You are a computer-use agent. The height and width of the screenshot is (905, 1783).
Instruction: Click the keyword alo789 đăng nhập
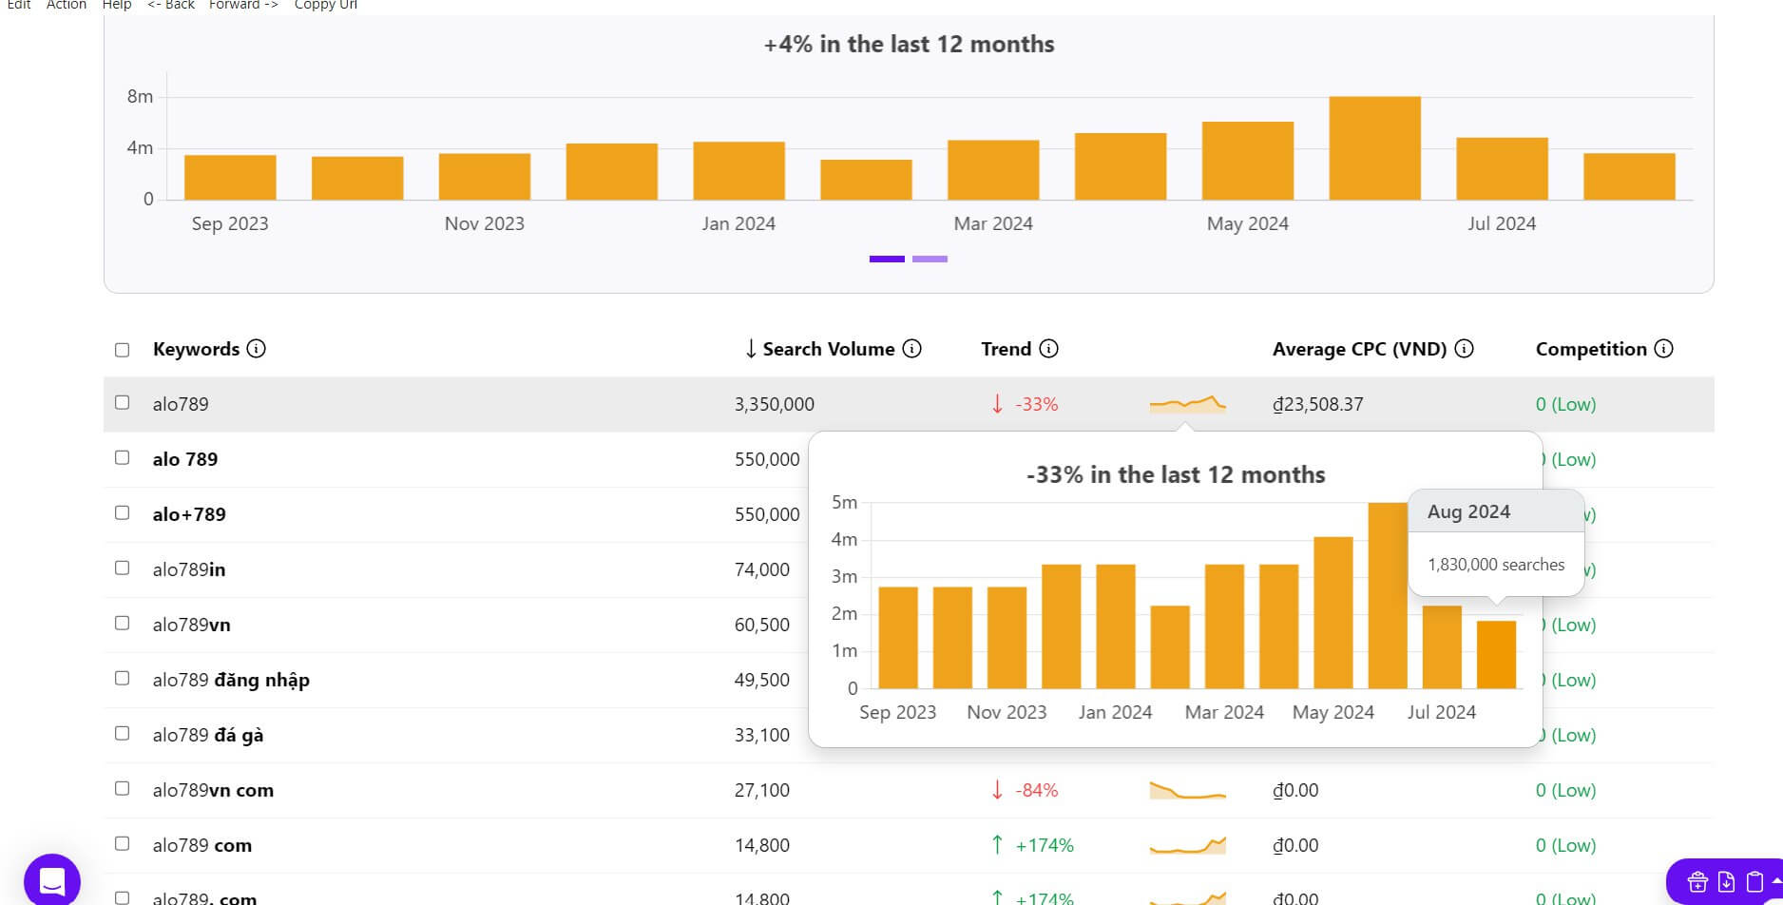click(231, 680)
